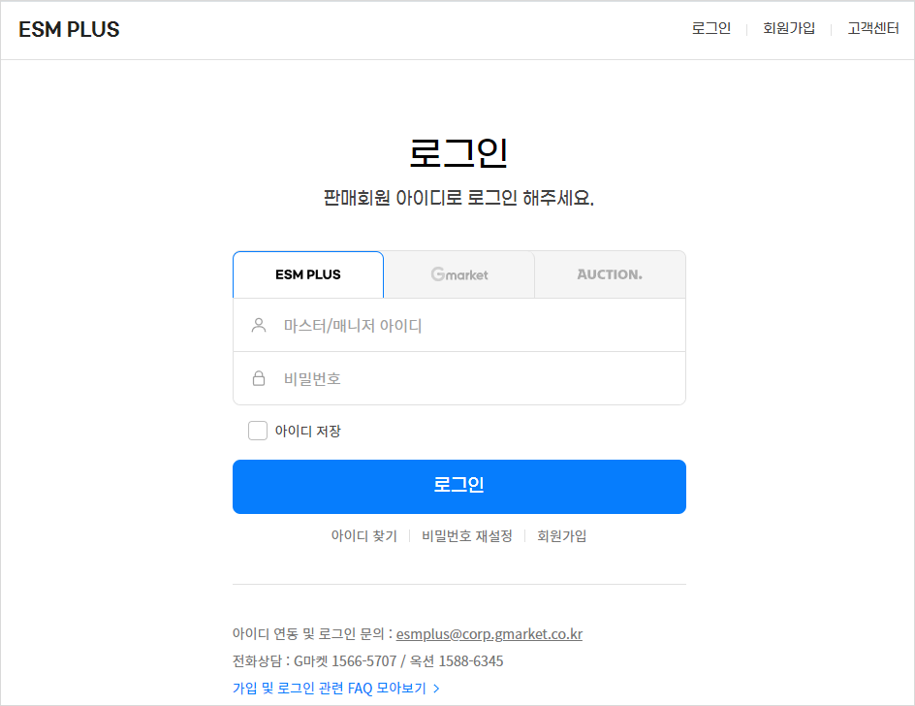
Task: Click the large 로그인 page heading
Action: (x=458, y=153)
